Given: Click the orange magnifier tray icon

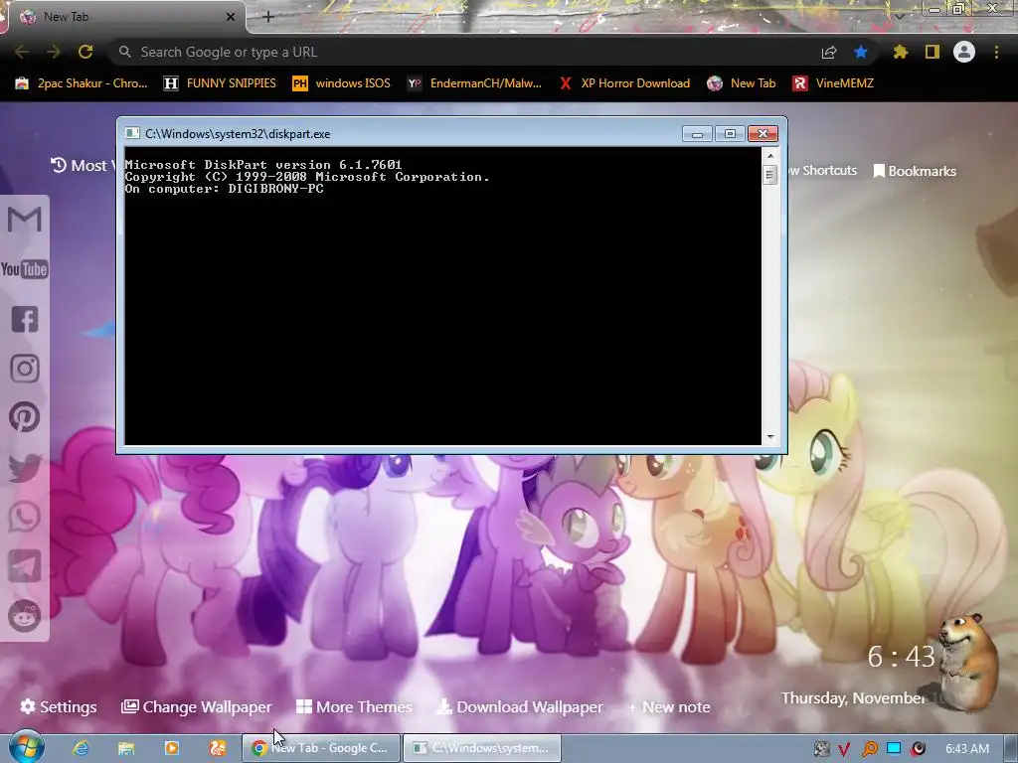Looking at the screenshot, I should 869,749.
